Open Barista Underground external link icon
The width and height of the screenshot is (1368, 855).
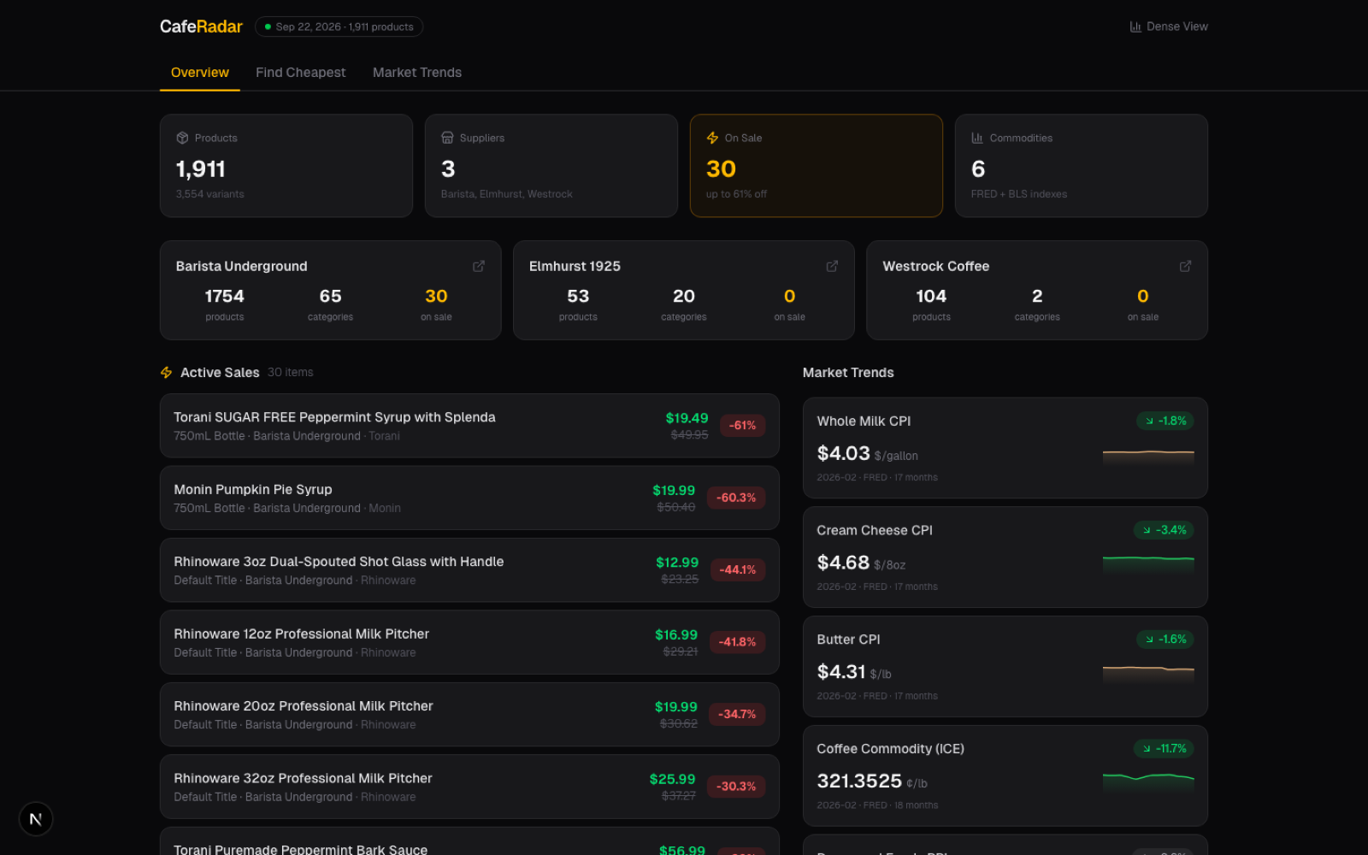(x=479, y=266)
